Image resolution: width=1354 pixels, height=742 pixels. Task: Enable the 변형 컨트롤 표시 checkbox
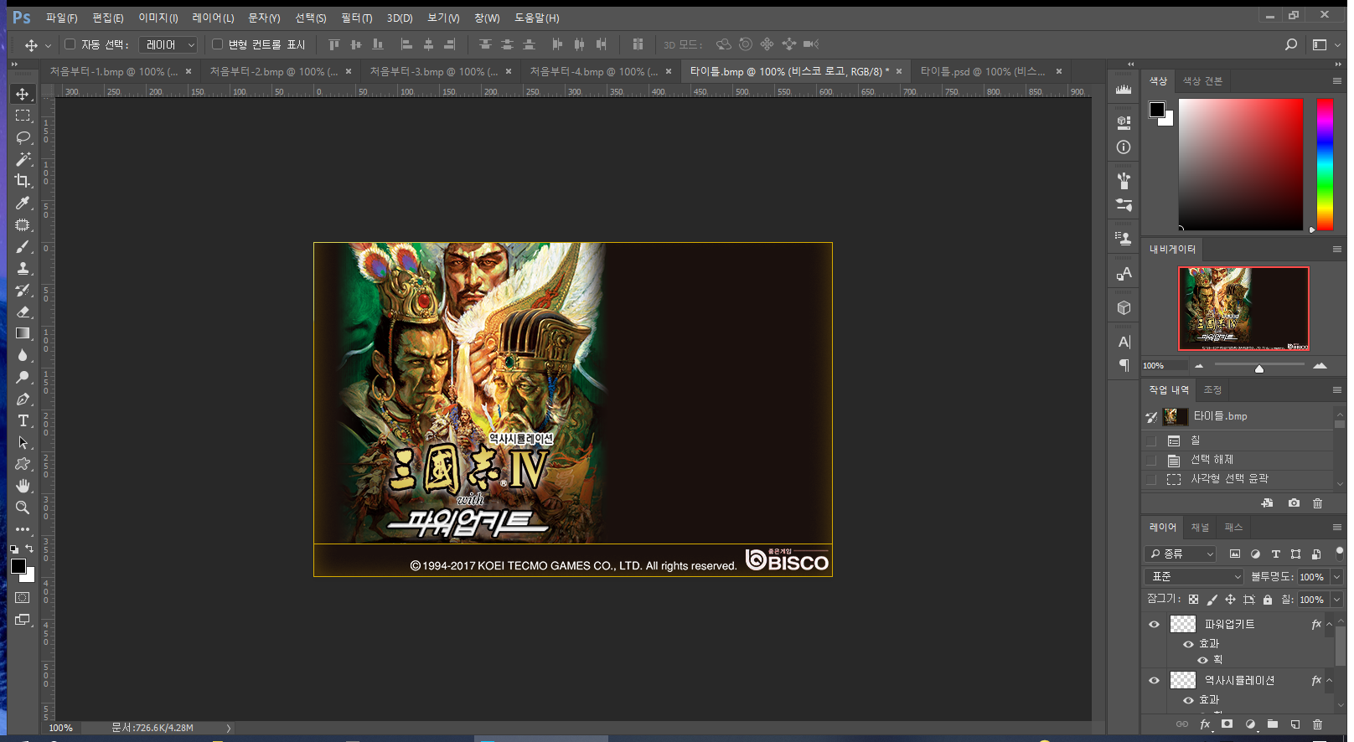[x=218, y=44]
